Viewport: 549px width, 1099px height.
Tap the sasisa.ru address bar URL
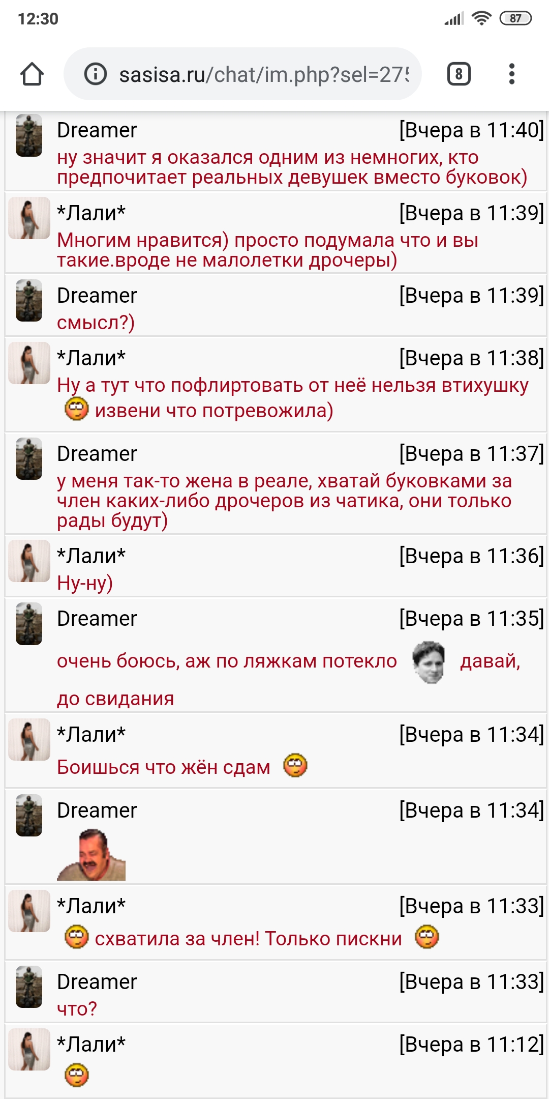click(263, 75)
